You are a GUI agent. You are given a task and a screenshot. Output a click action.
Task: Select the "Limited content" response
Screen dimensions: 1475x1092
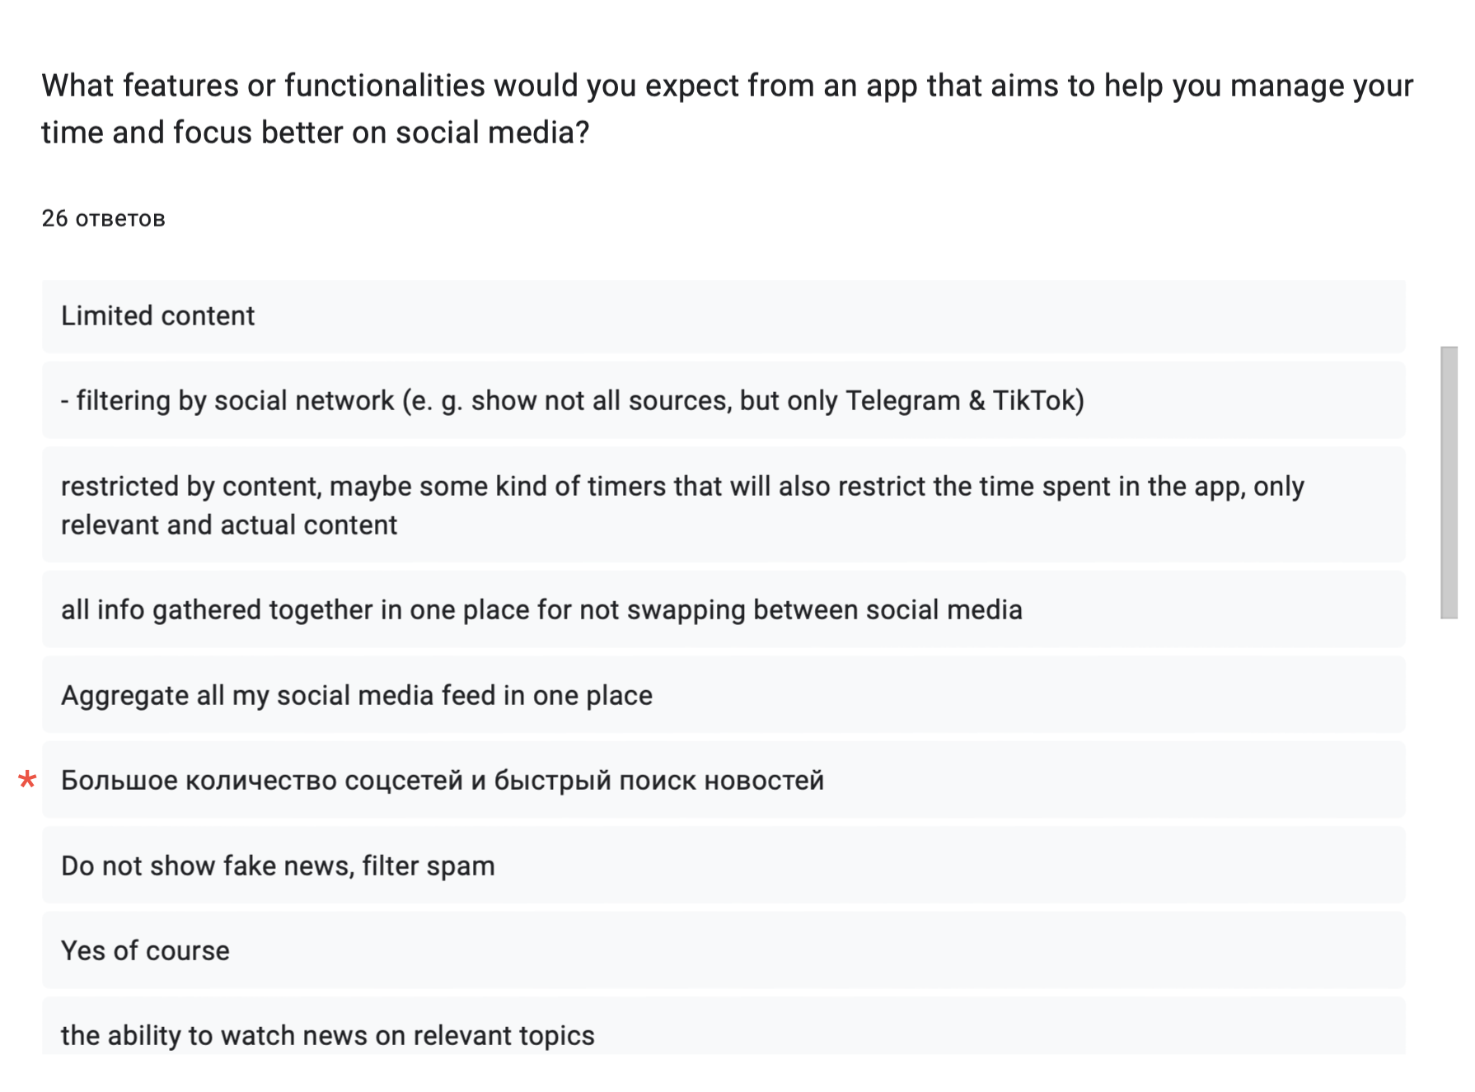[x=158, y=316]
